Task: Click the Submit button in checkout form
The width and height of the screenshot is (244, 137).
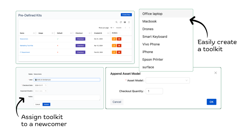Action: coord(46,104)
